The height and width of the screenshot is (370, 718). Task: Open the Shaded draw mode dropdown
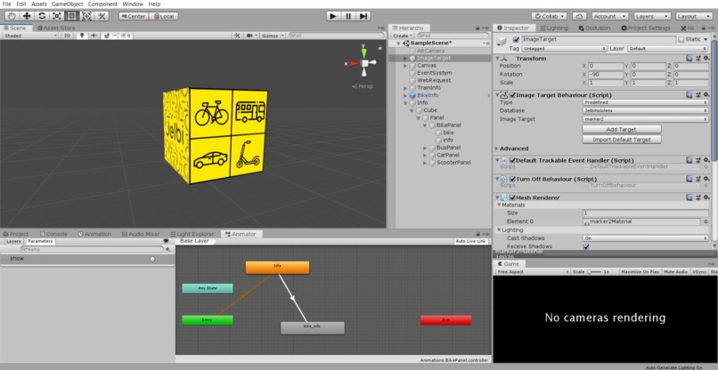pos(30,36)
